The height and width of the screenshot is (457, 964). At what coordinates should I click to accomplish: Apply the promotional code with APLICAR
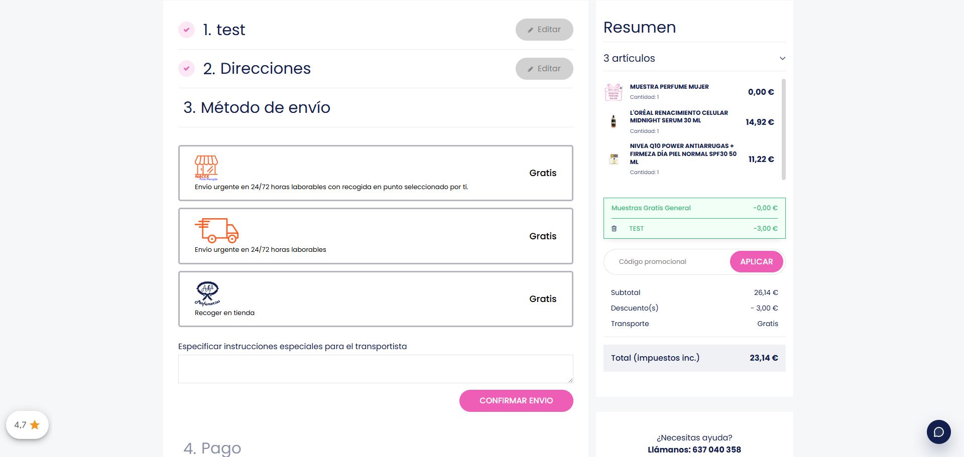click(x=756, y=262)
